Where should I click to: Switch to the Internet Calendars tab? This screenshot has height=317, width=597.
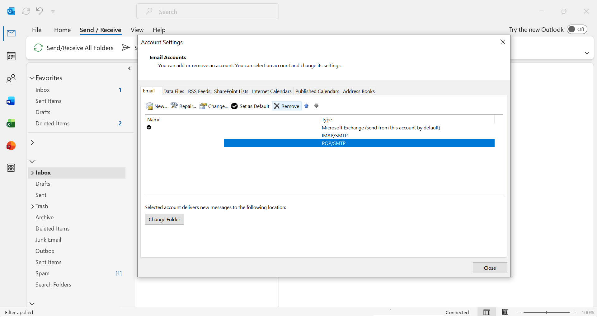[x=272, y=91]
